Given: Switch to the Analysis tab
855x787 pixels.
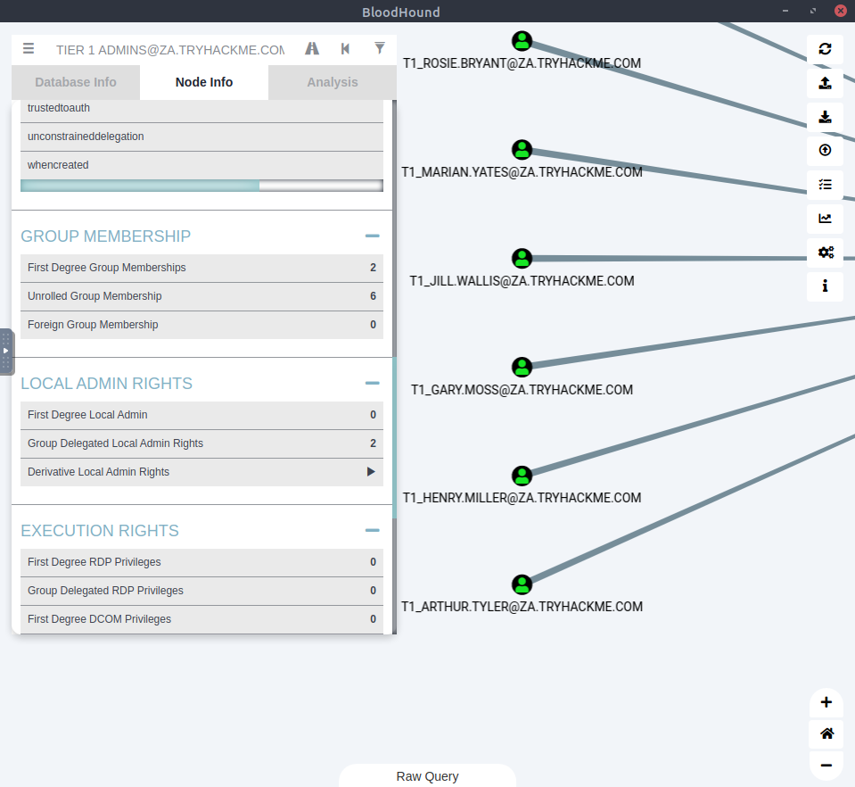Looking at the screenshot, I should click(x=333, y=82).
